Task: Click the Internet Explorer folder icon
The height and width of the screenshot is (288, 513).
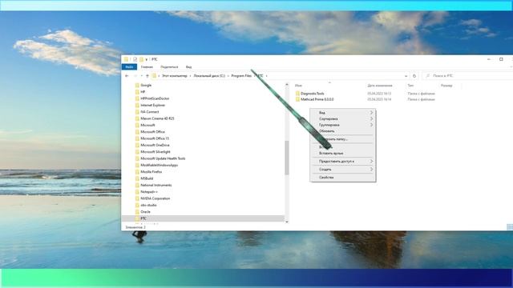Action: [x=137, y=105]
